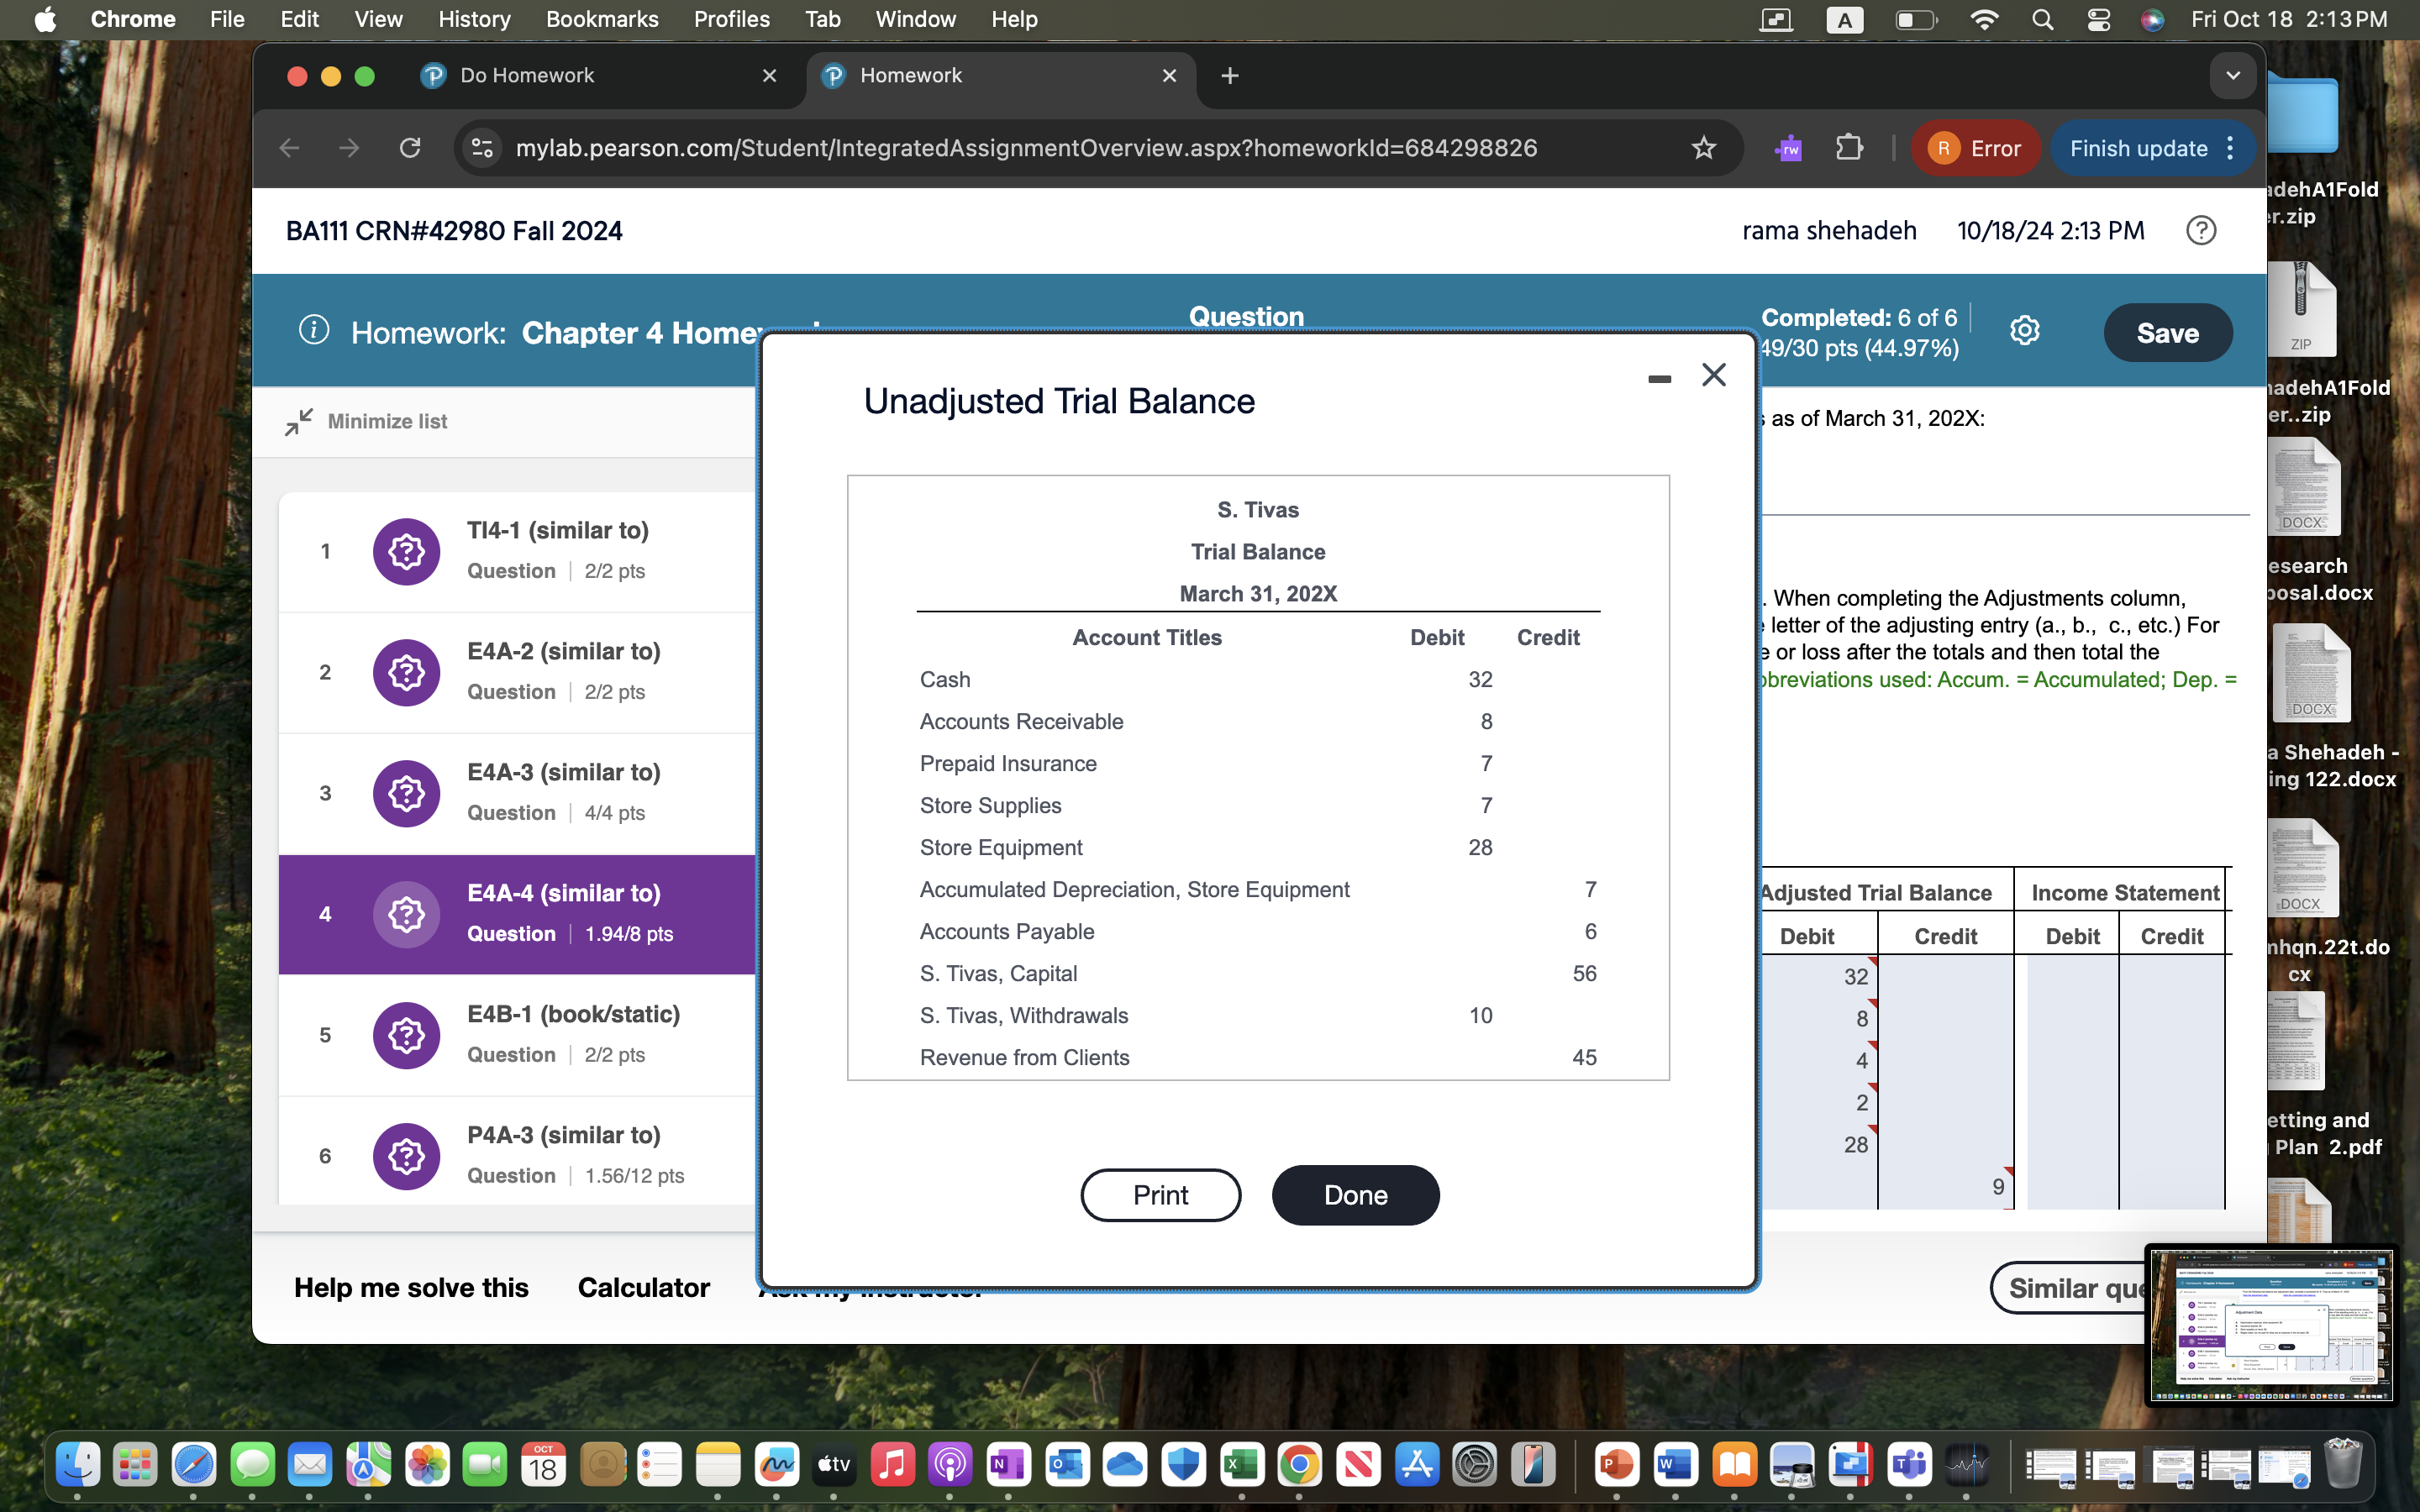Image resolution: width=2420 pixels, height=1512 pixels.
Task: Reload the page with refresh icon
Action: (410, 148)
